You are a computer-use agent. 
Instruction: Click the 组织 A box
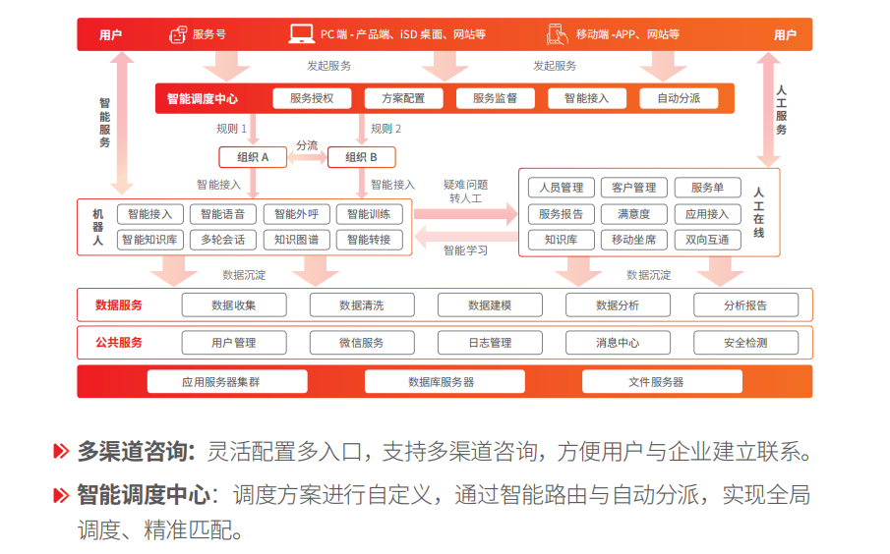tap(253, 157)
